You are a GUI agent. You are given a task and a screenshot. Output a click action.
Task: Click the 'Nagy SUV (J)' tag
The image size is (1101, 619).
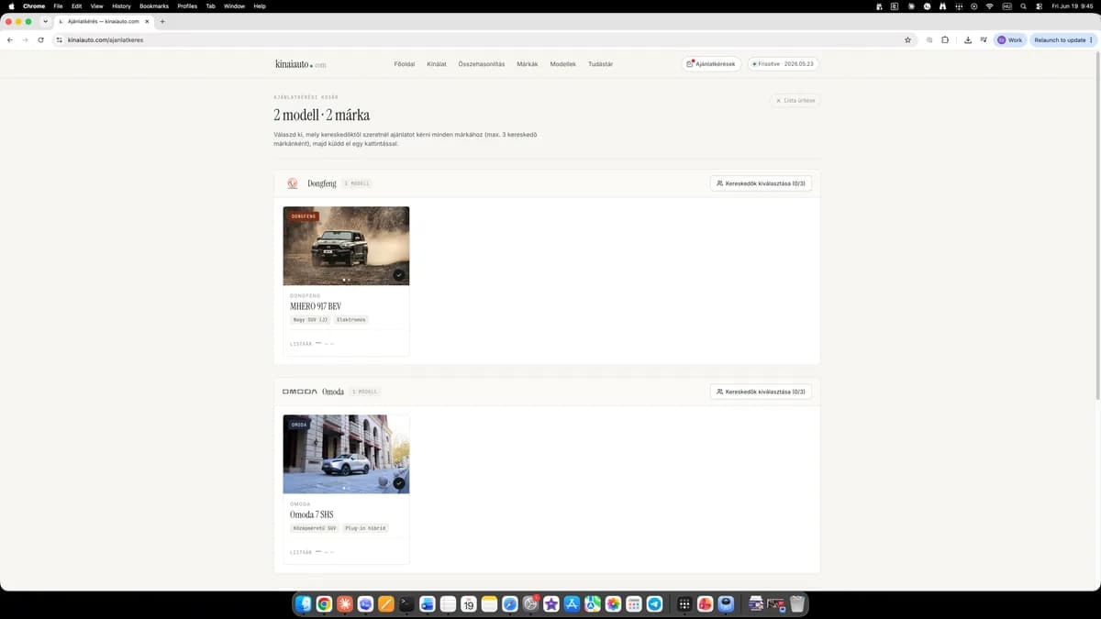click(x=310, y=320)
